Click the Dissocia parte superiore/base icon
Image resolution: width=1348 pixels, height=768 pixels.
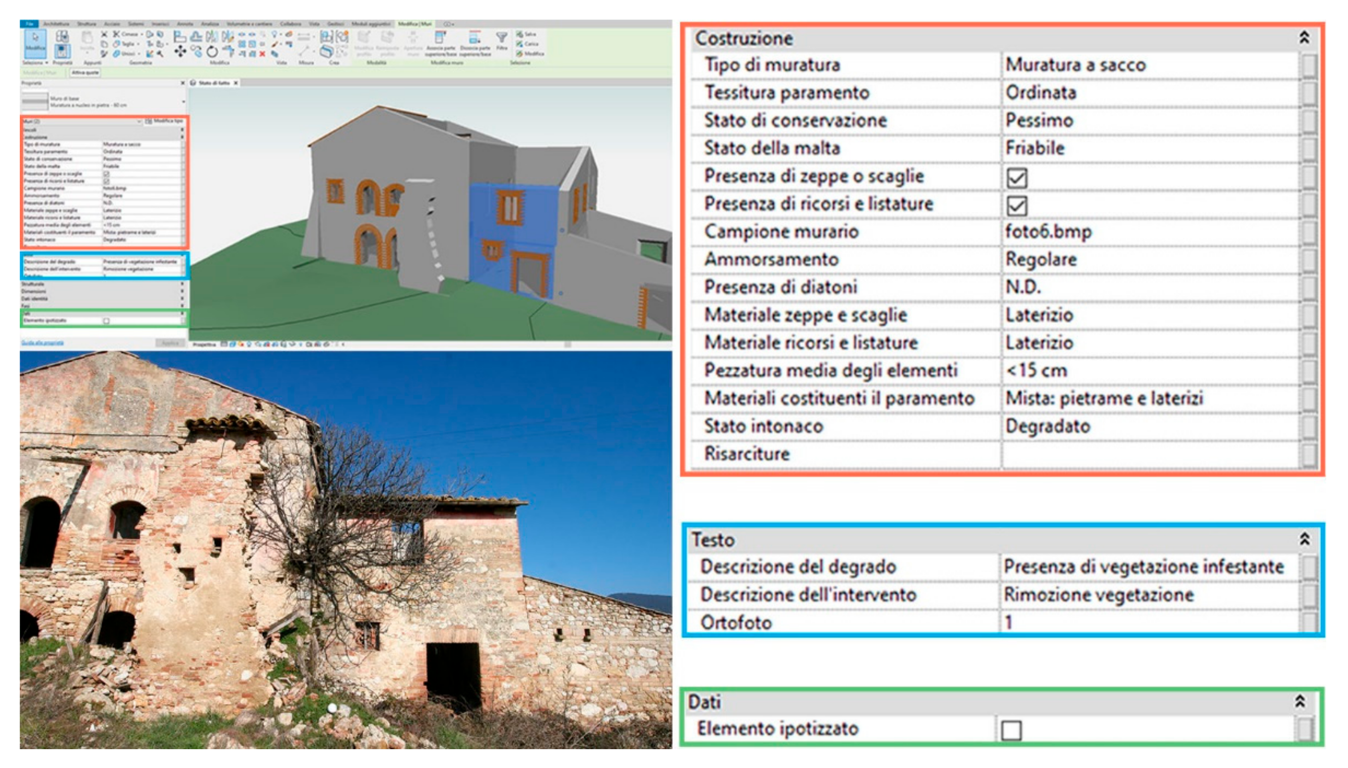(474, 38)
